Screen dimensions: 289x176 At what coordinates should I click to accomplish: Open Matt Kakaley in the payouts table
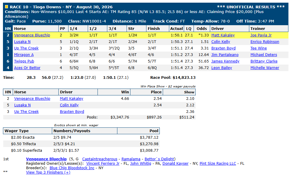[x=71, y=99]
